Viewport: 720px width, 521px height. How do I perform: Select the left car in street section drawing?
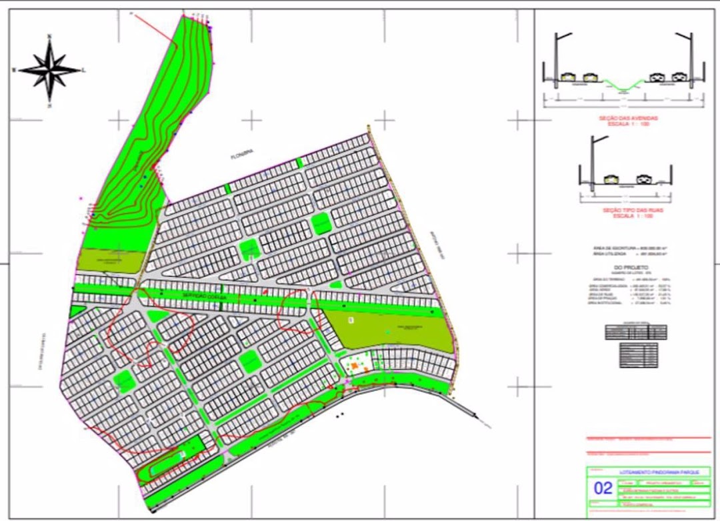(611, 179)
